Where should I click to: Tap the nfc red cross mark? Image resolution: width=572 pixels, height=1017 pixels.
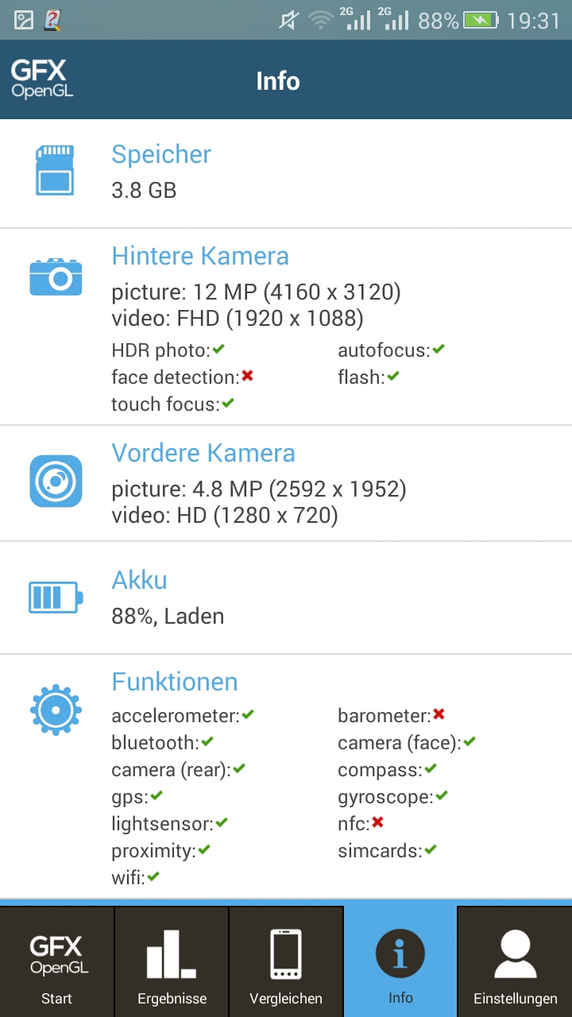click(377, 822)
